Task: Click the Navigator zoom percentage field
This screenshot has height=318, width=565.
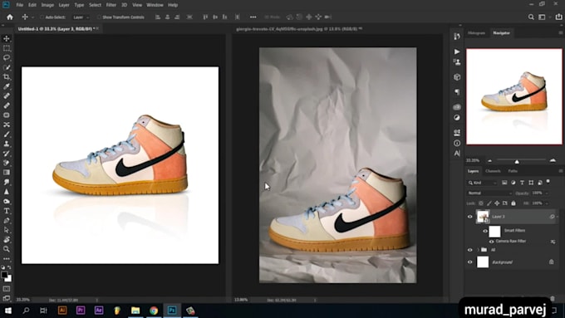Action: point(473,160)
